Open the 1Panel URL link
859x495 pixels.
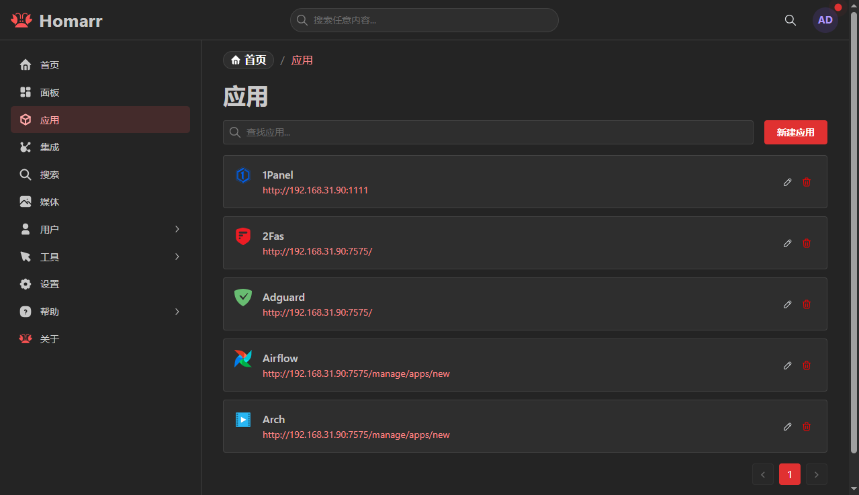[x=315, y=190]
